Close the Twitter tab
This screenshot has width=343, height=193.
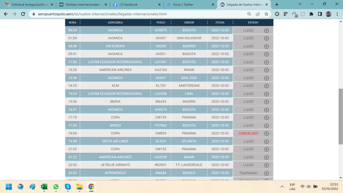213,5
